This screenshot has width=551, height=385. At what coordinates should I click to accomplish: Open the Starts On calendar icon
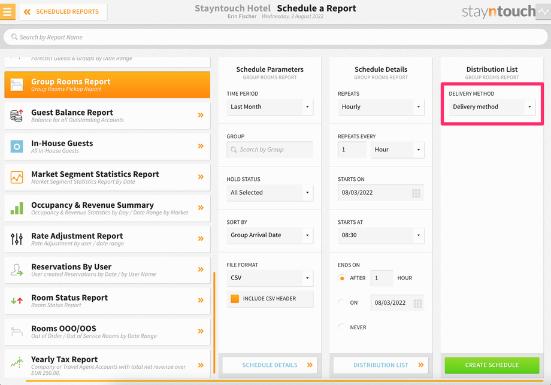click(416, 193)
